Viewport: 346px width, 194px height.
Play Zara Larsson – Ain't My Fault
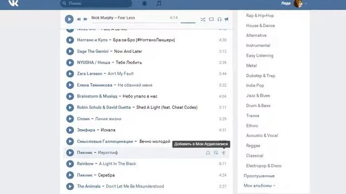pos(70,74)
